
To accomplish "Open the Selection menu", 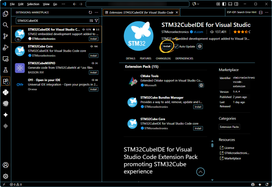I will tap(33, 4).
